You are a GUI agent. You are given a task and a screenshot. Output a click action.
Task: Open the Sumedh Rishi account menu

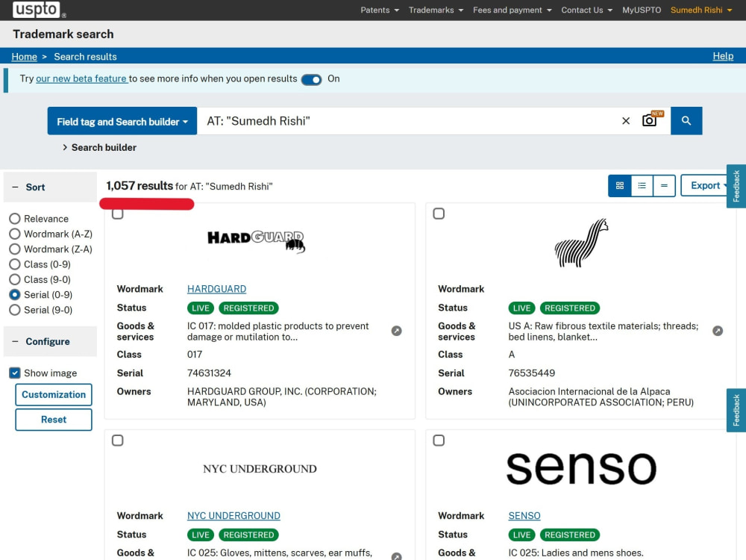[700, 10]
